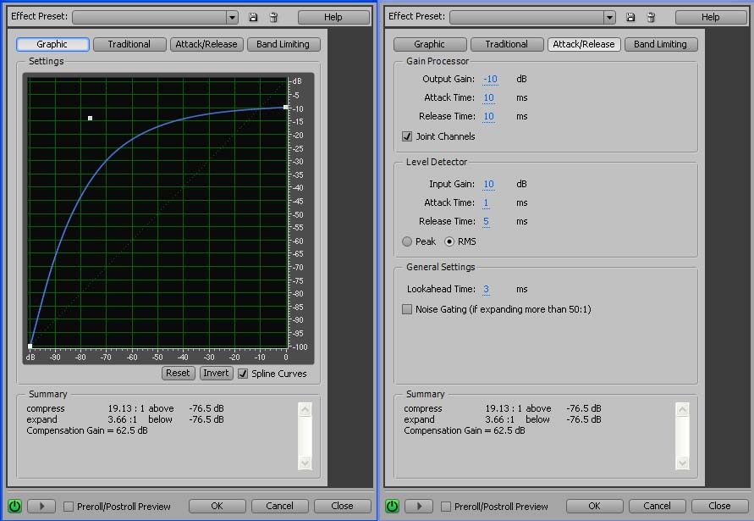Viewport: 754px width, 521px height.
Task: Click save preset icon in right panel
Action: click(x=630, y=17)
